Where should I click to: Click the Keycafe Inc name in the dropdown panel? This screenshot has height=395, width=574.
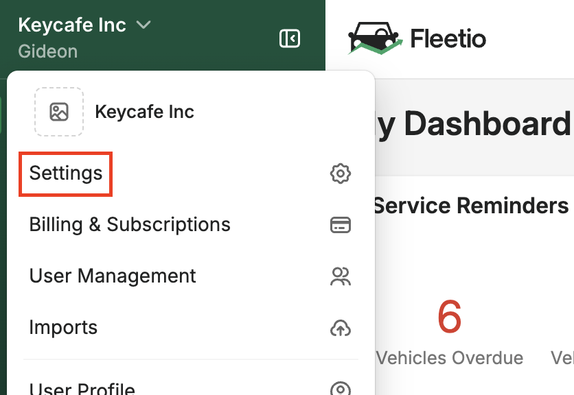[x=145, y=112]
